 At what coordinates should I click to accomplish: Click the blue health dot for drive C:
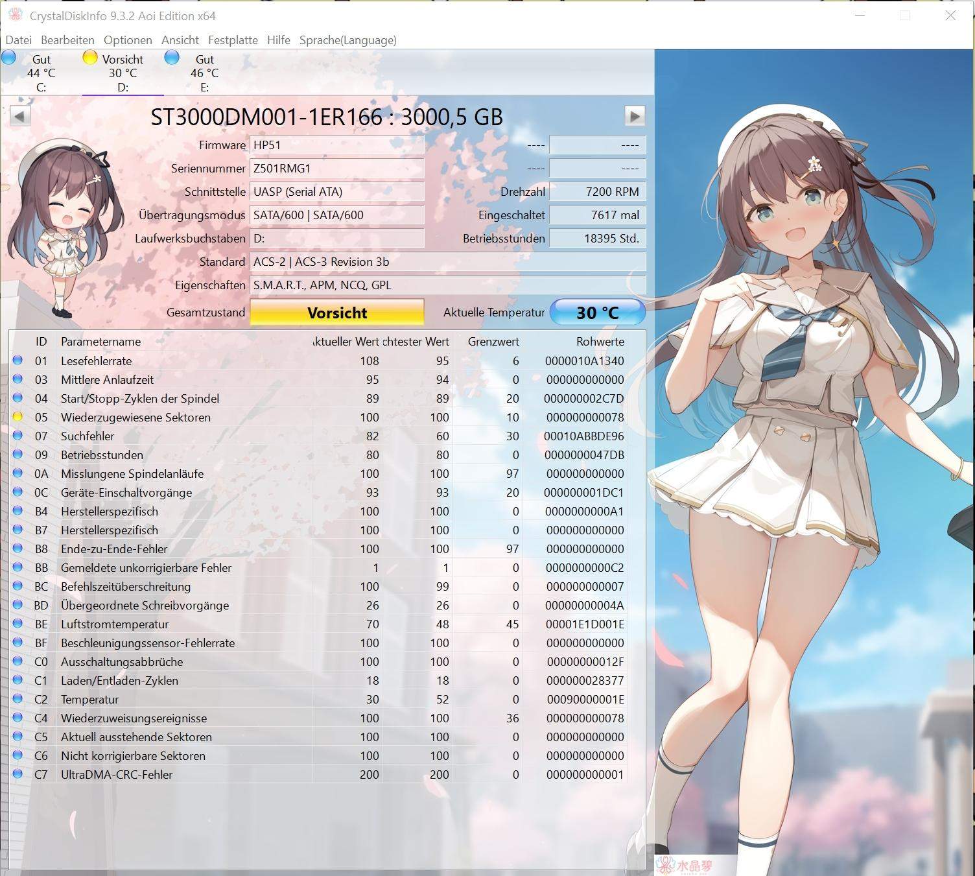click(9, 58)
